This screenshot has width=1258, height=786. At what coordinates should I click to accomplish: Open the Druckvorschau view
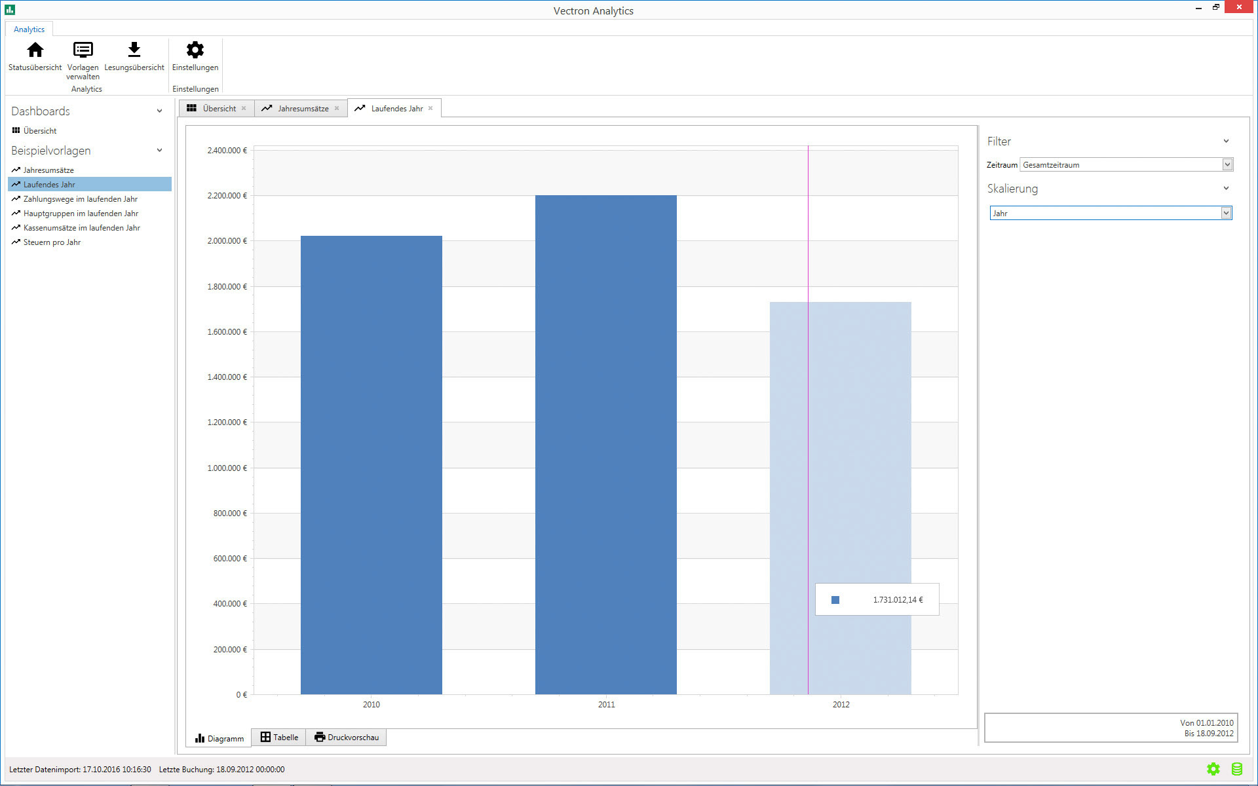pyautogui.click(x=347, y=738)
